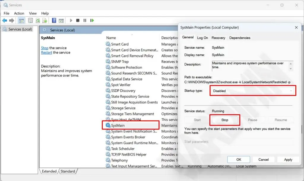Open the Startup type dropdown
Screen dimensions: 304x181
pos(253,91)
